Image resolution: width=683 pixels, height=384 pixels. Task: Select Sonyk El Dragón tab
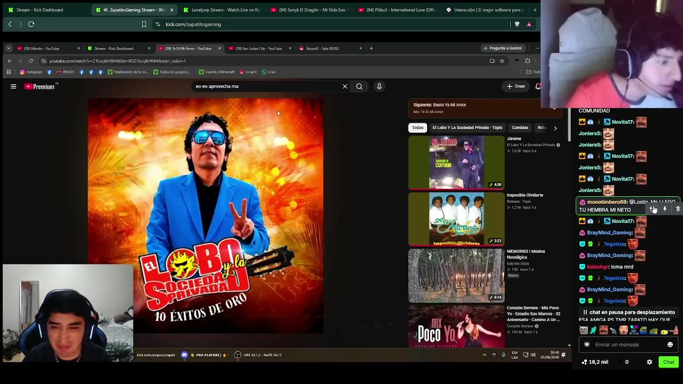[309, 10]
